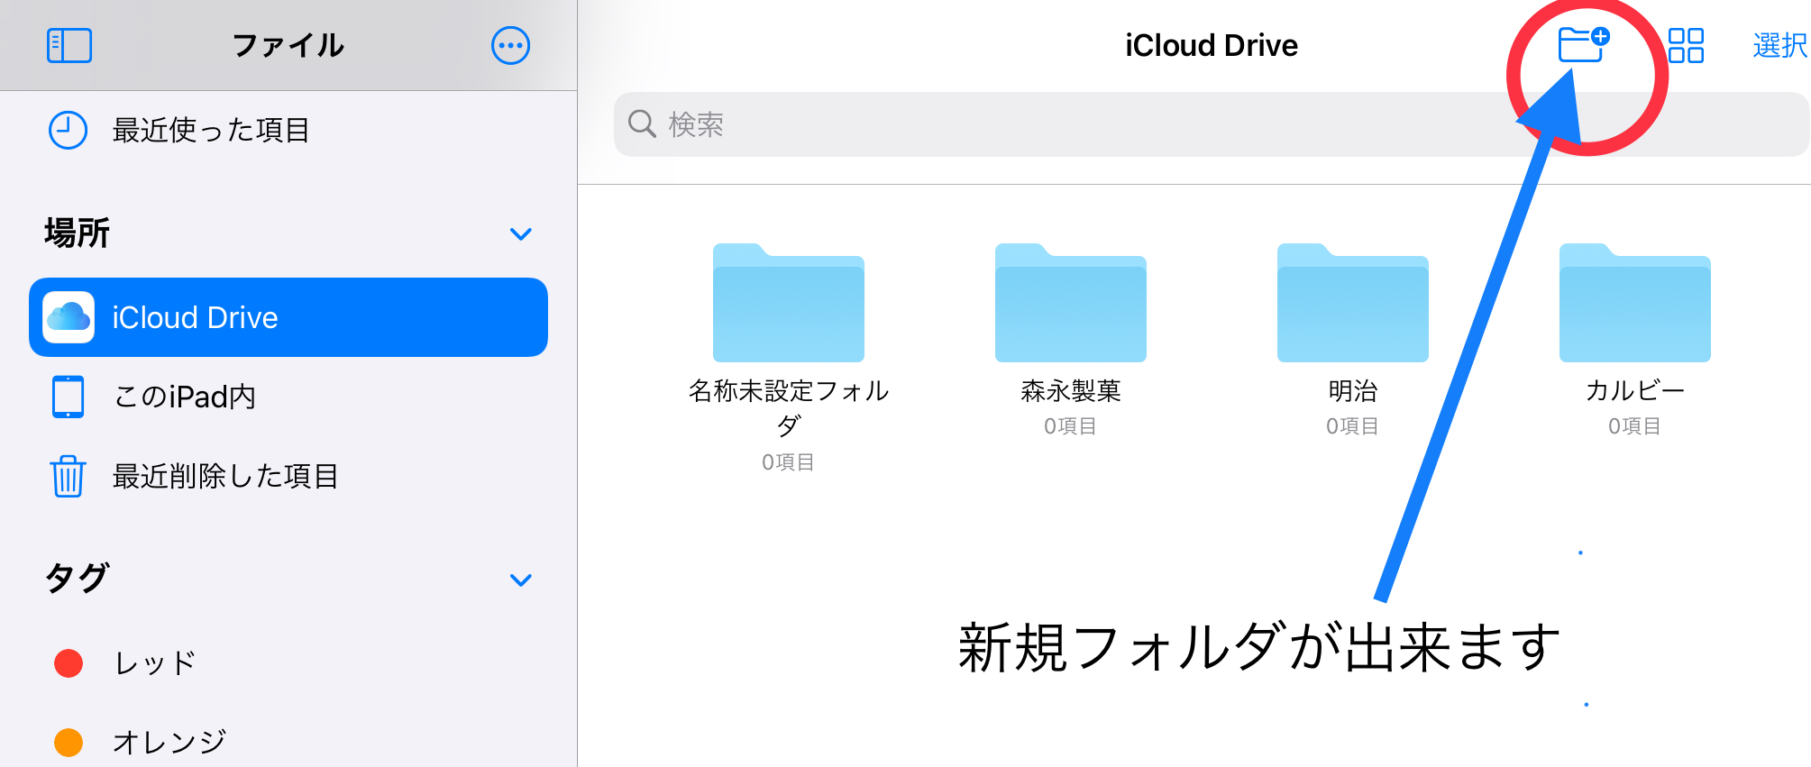Select the レッド tag

tap(288, 663)
